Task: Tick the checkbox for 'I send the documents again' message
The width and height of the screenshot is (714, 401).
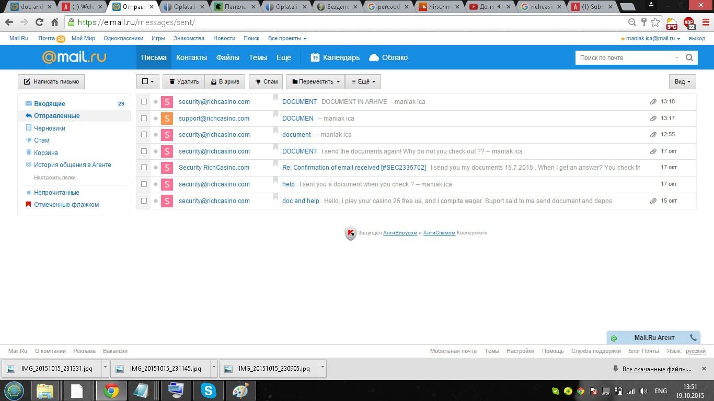Action: (144, 151)
